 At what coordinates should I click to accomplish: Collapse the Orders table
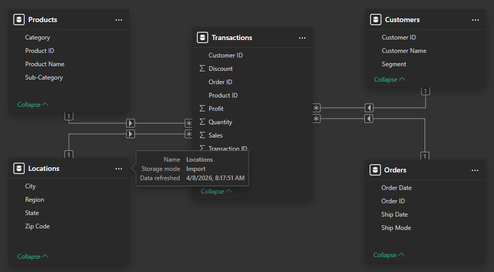[389, 255]
